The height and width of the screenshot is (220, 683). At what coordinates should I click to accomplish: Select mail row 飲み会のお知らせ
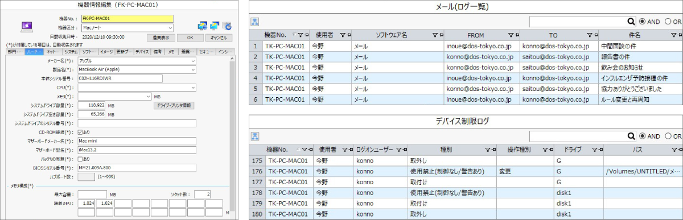466,68
